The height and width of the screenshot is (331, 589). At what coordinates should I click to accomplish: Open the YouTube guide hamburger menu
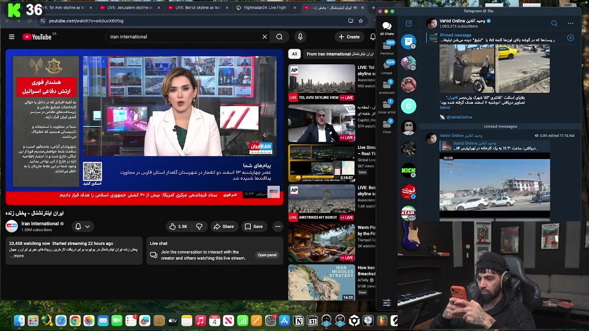(12, 37)
